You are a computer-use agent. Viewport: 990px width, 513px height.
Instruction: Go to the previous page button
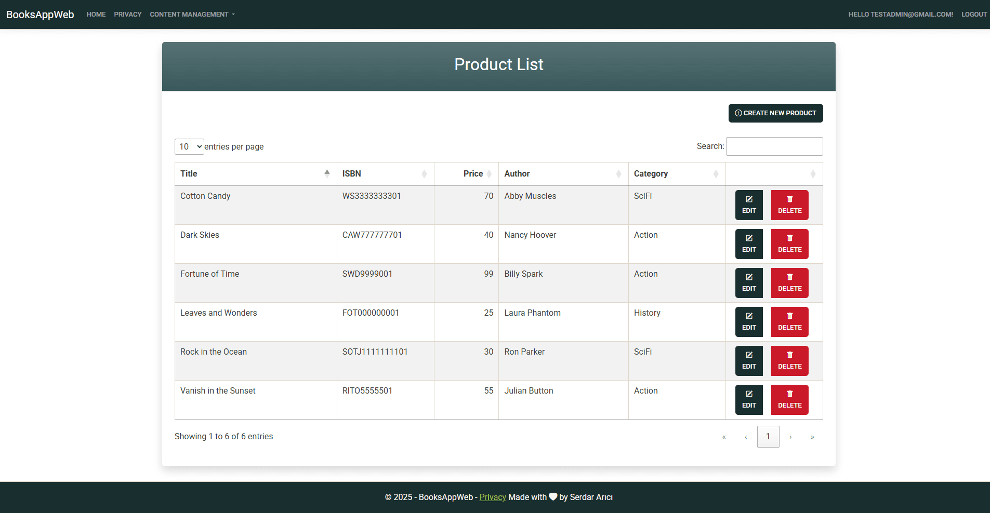coord(746,437)
